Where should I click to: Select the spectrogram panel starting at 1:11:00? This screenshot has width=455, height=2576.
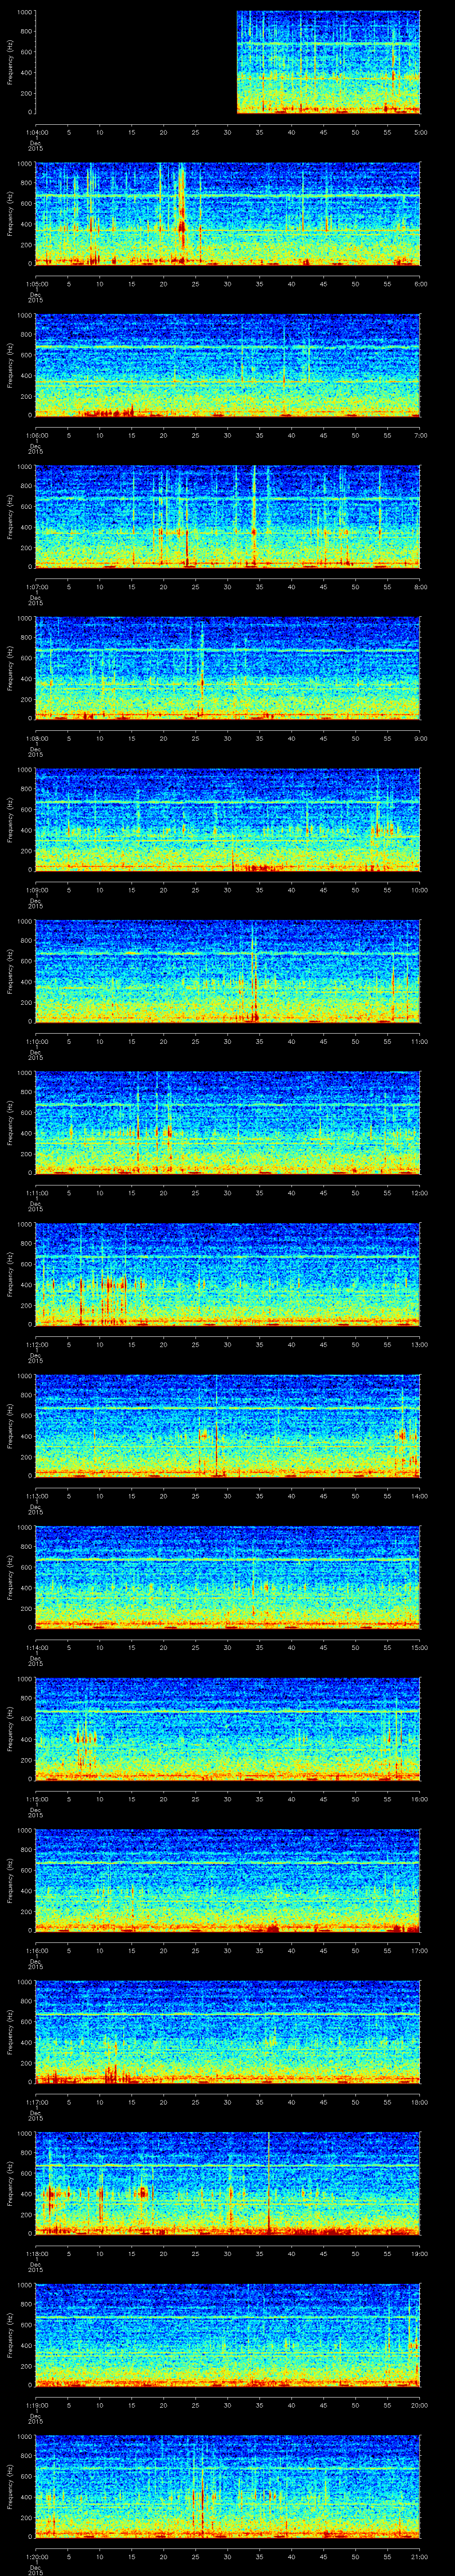228,1122
